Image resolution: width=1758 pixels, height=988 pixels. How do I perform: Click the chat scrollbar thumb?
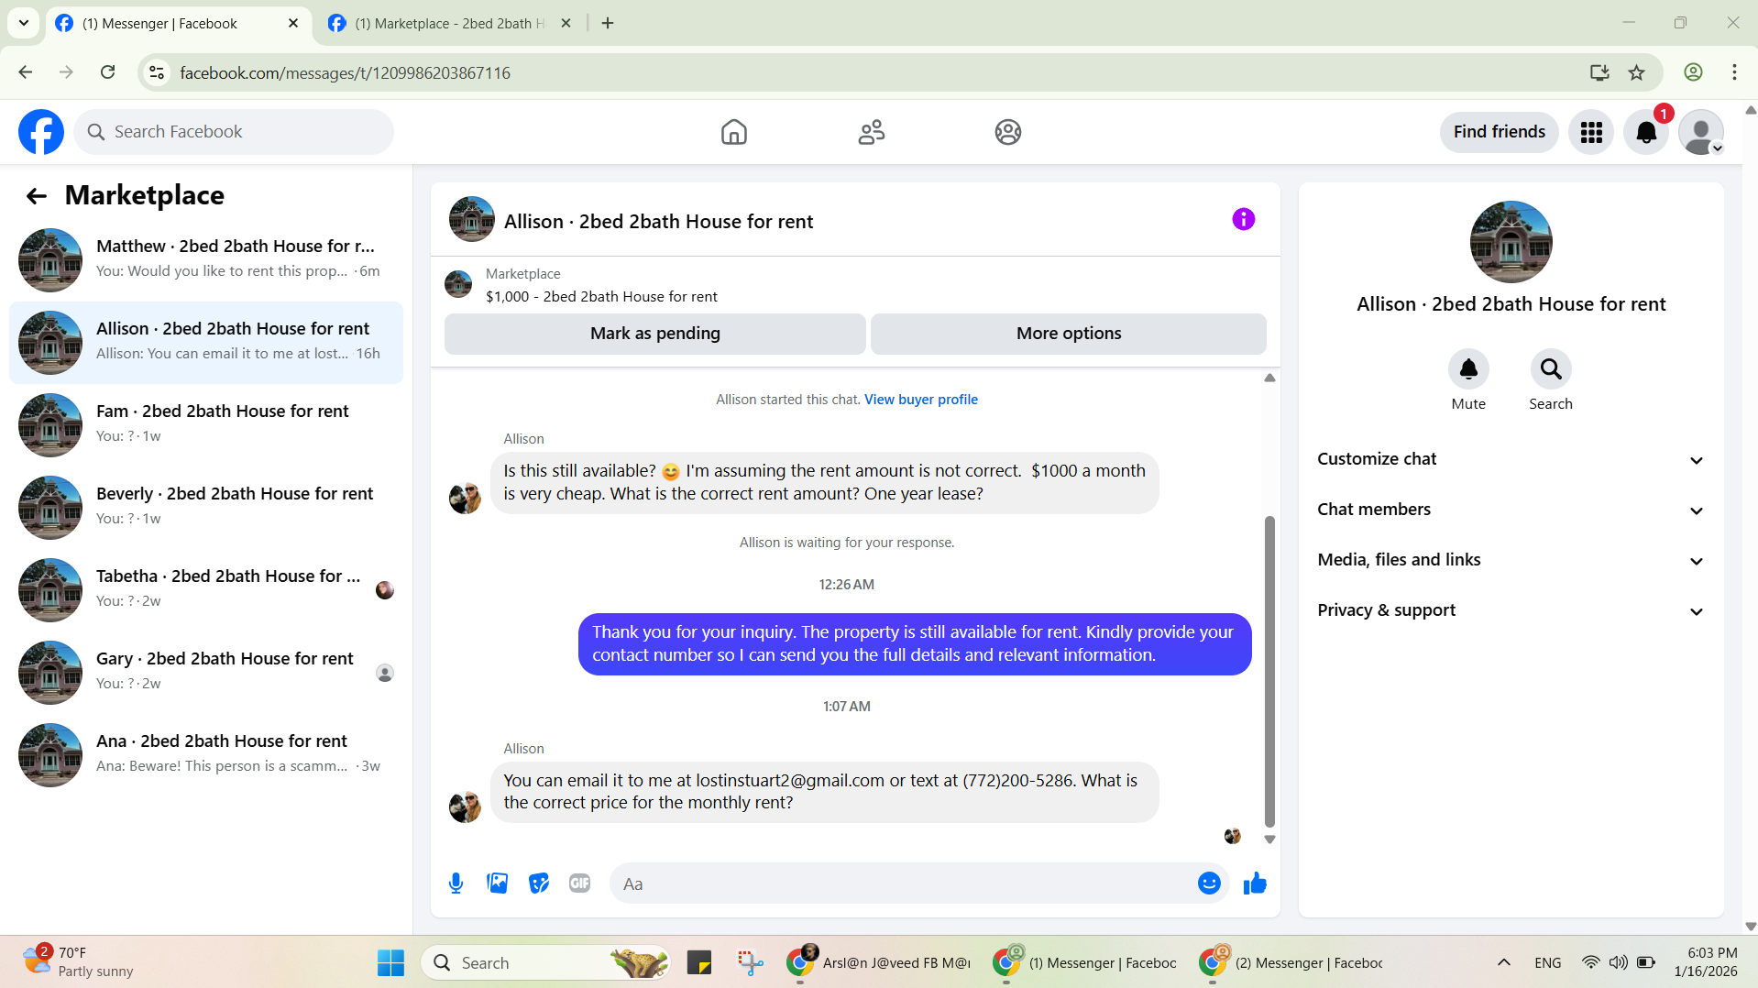click(x=1269, y=671)
